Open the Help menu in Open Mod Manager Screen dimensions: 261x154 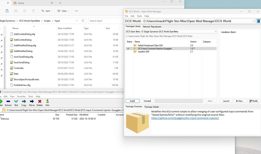[147, 16]
